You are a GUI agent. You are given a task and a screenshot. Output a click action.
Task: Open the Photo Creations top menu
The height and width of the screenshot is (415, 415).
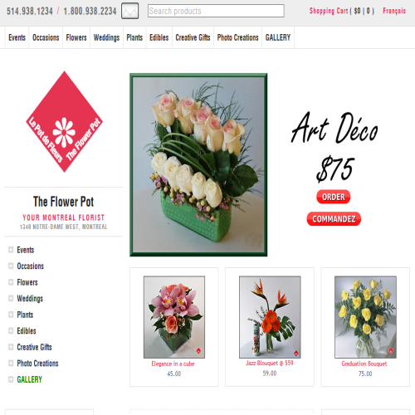(x=237, y=37)
